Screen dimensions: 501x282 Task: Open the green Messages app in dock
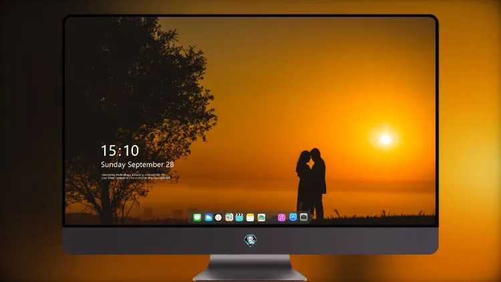[x=197, y=217]
